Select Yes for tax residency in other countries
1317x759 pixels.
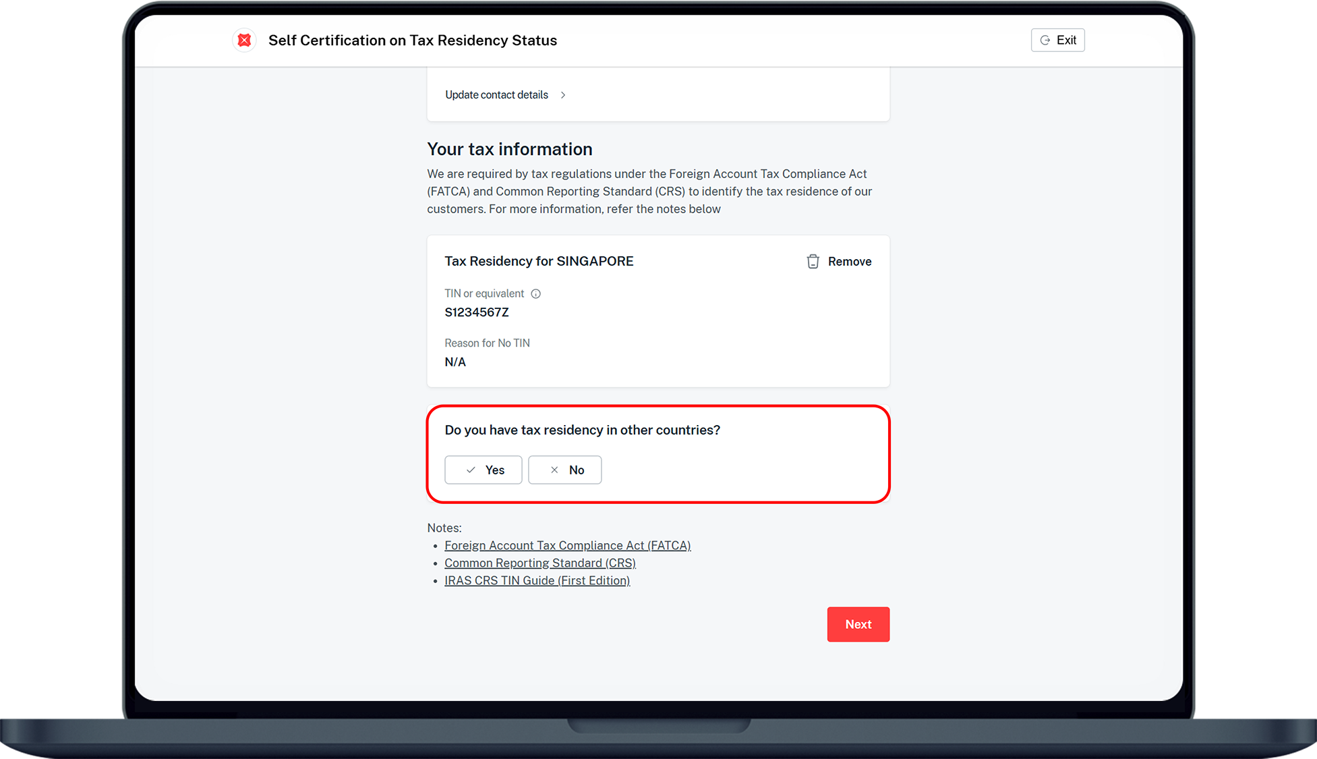(x=484, y=470)
